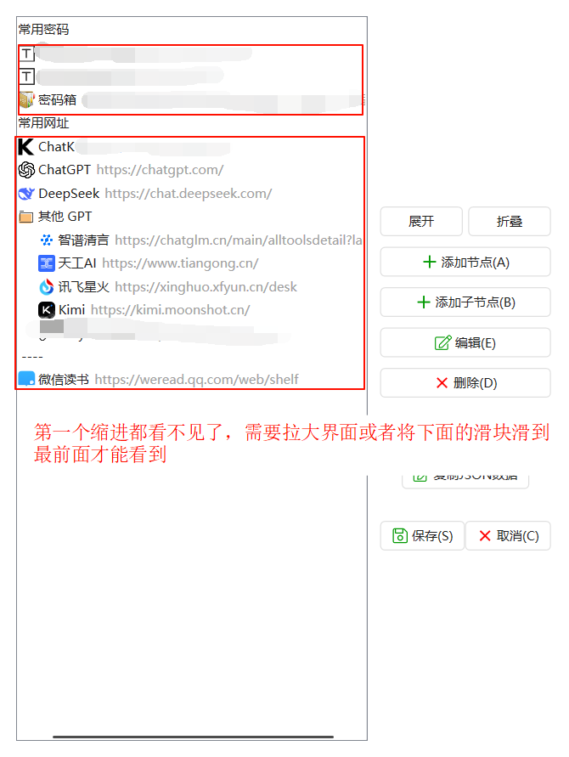Save changes with 保存(S)

pos(422,536)
